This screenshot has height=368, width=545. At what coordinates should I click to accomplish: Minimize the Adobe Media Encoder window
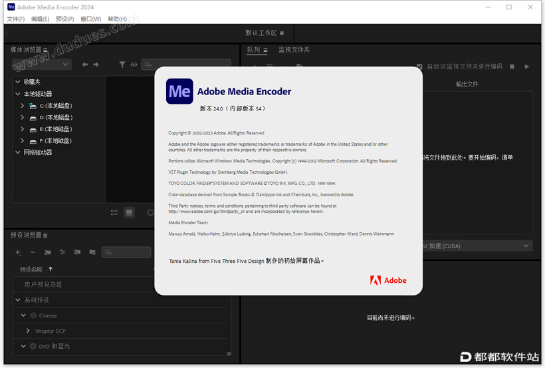pos(488,7)
